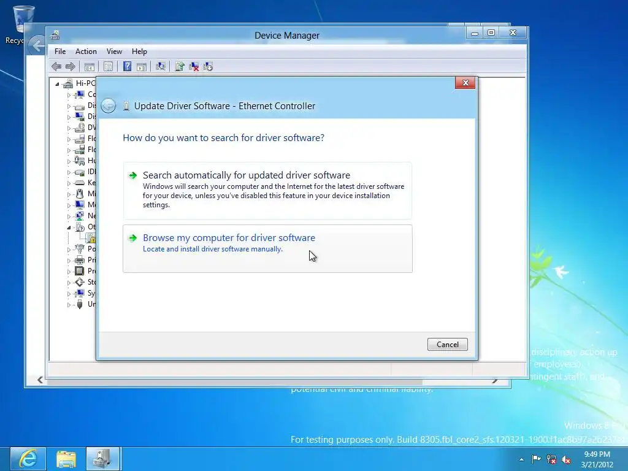This screenshot has width=628, height=471.
Task: Select the Keyboards category icon in tree
Action: click(80, 183)
